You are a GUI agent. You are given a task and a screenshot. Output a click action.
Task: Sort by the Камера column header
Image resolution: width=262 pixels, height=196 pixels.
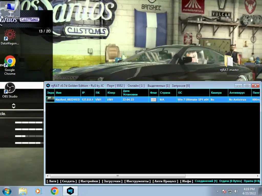(219, 93)
